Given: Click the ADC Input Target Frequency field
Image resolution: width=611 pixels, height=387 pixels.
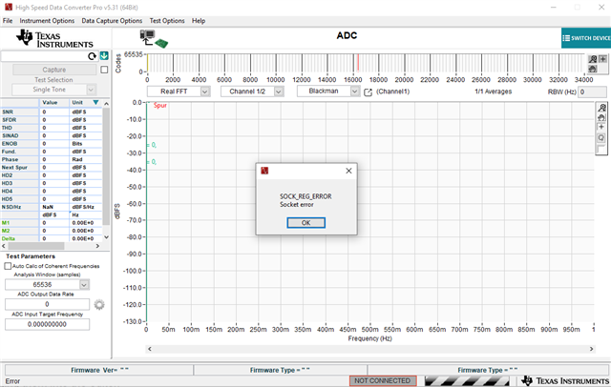Looking at the screenshot, I should tap(47, 324).
